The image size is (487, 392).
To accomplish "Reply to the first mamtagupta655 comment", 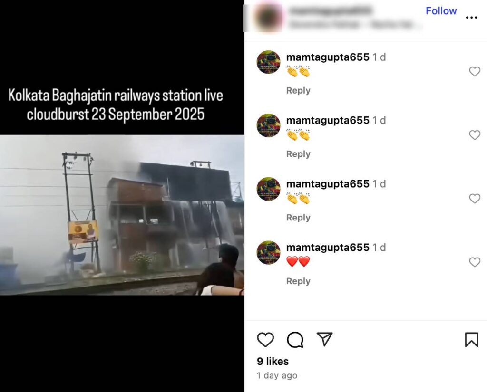I will [x=298, y=90].
